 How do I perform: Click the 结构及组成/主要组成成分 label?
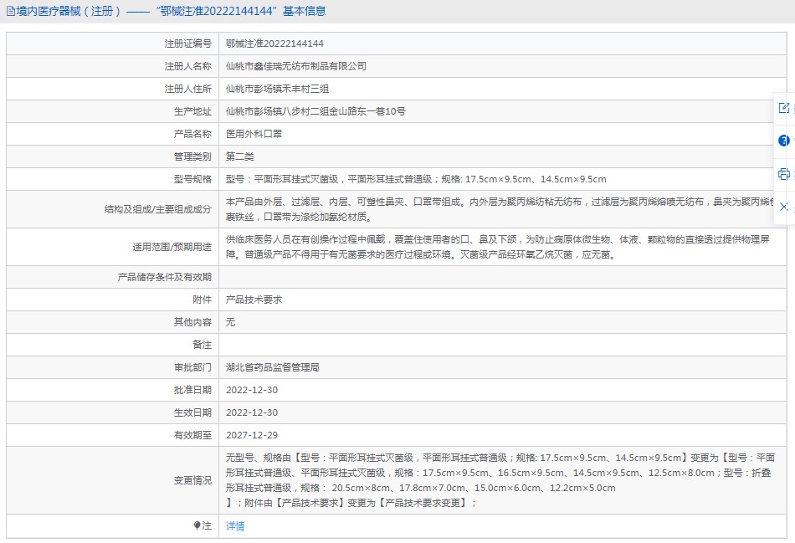[x=158, y=209]
